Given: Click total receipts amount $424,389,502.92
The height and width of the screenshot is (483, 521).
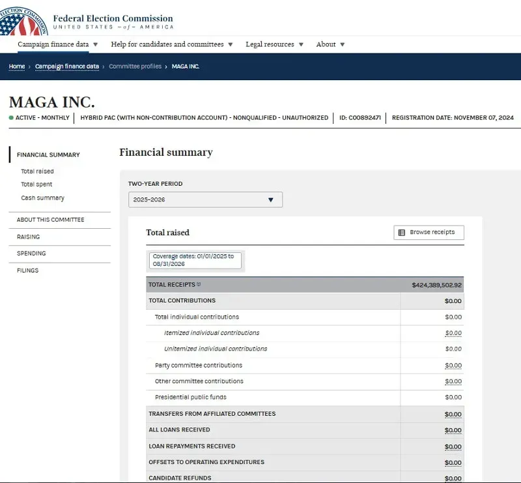Looking at the screenshot, I should (x=436, y=285).
